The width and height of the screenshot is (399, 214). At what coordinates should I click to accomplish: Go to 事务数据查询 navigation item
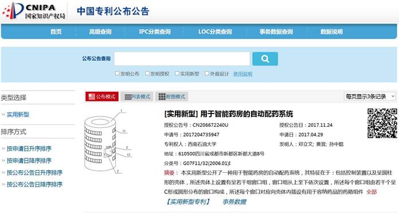[x=276, y=32]
